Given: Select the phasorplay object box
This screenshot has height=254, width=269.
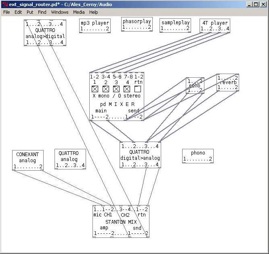Looking at the screenshot, I should pyautogui.click(x=137, y=24).
